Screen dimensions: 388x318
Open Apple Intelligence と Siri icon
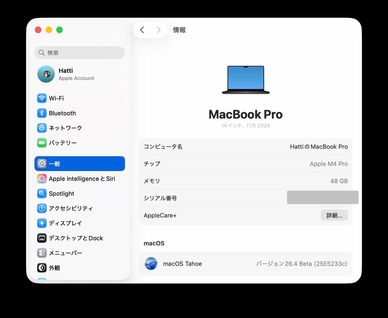click(x=42, y=179)
